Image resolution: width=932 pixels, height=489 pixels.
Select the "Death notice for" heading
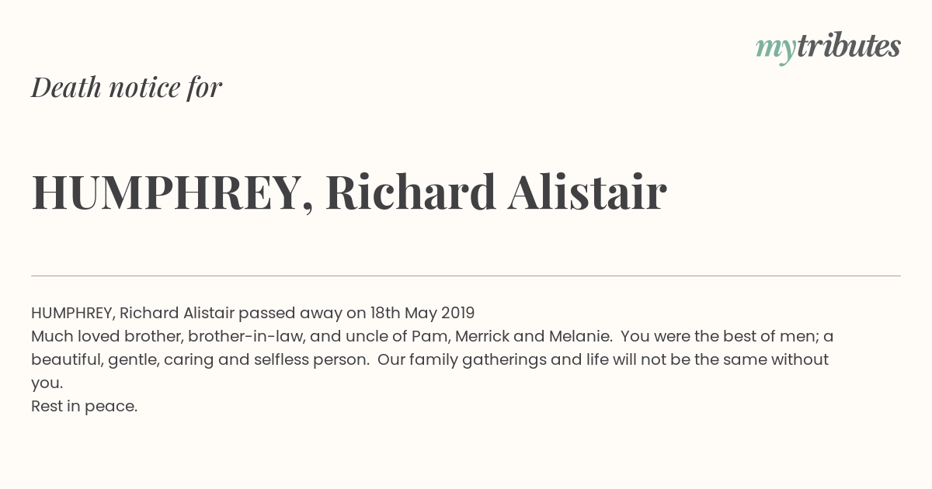[127, 88]
